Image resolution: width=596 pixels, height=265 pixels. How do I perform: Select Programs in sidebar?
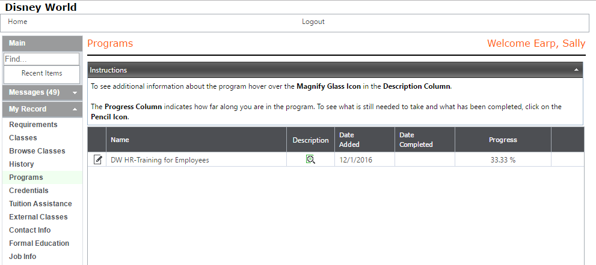pos(26,177)
